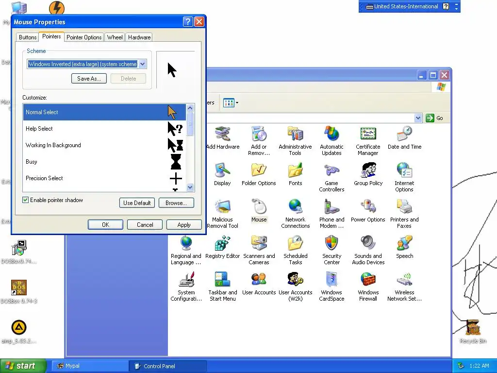Viewport: 497px width, 373px height.
Task: Select the Busy pointer row
Action: (105, 162)
